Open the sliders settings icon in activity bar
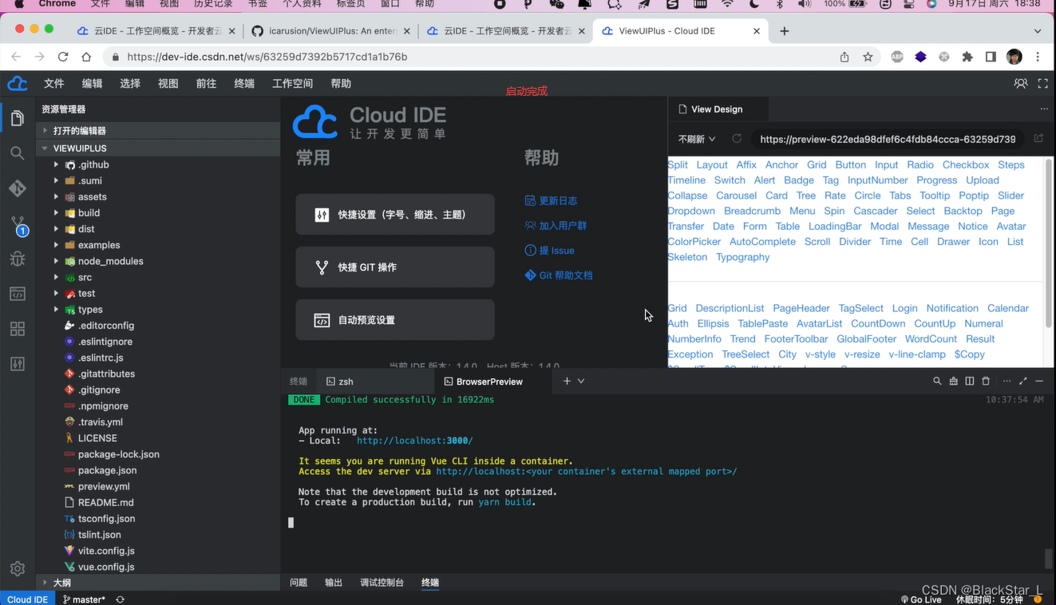This screenshot has width=1056, height=605. click(17, 364)
